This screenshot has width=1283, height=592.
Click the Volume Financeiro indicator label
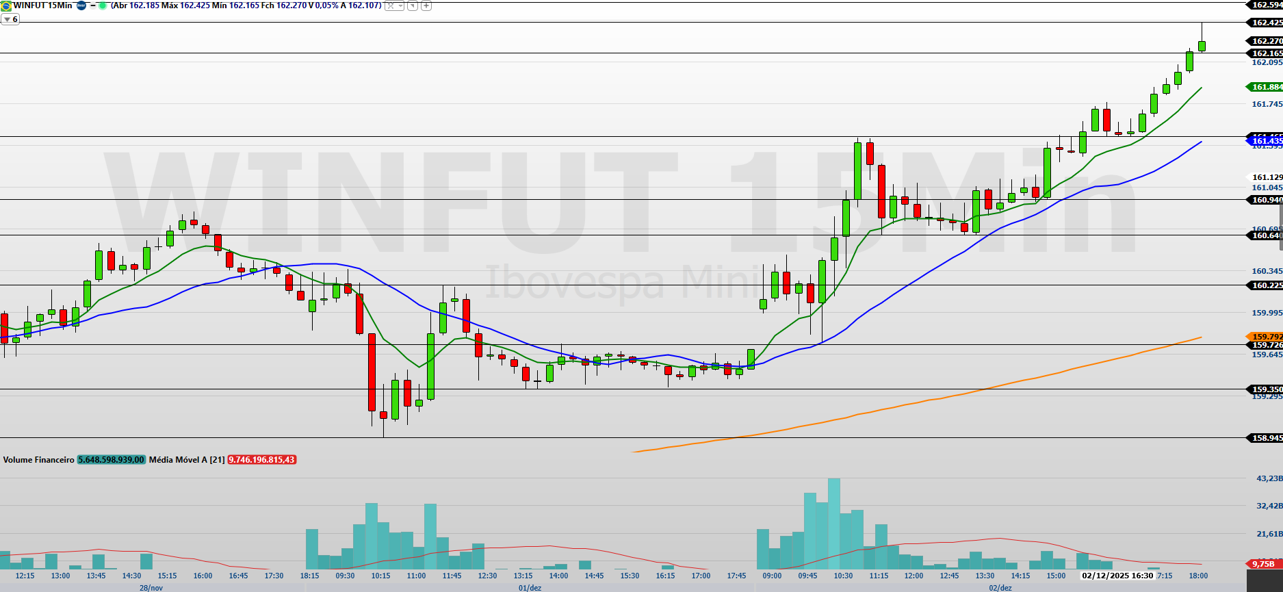(x=38, y=460)
